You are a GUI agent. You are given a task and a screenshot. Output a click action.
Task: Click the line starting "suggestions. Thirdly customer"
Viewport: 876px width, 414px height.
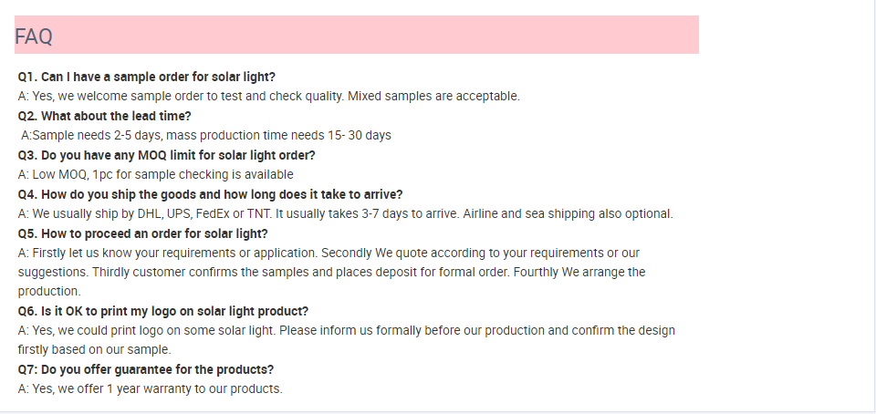pyautogui.click(x=331, y=272)
